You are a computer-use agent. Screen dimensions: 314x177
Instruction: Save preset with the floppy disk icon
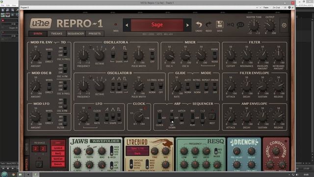coord(219,24)
